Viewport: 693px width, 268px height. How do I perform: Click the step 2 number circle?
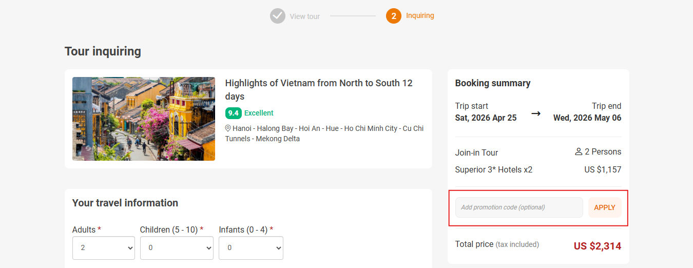tap(393, 16)
